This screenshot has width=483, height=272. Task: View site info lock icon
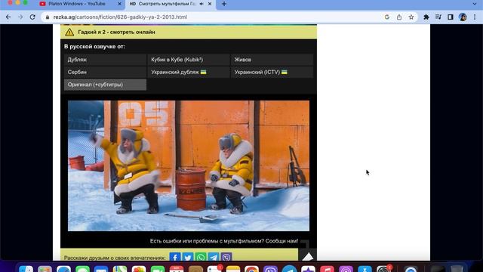click(47, 17)
